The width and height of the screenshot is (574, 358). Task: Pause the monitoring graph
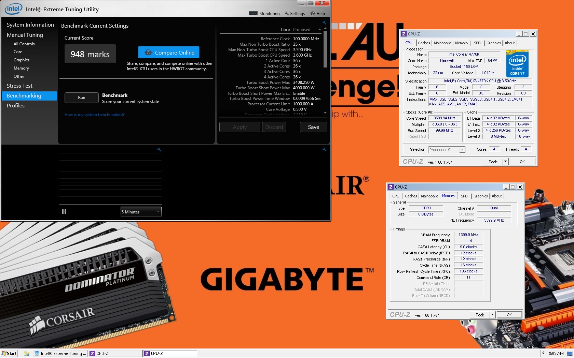pos(64,212)
